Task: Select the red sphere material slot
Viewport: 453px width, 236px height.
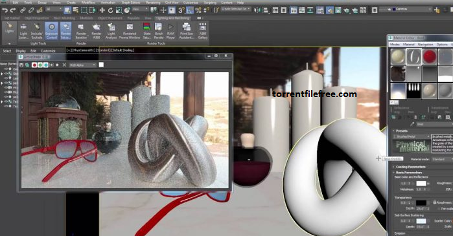Action: 429,56
